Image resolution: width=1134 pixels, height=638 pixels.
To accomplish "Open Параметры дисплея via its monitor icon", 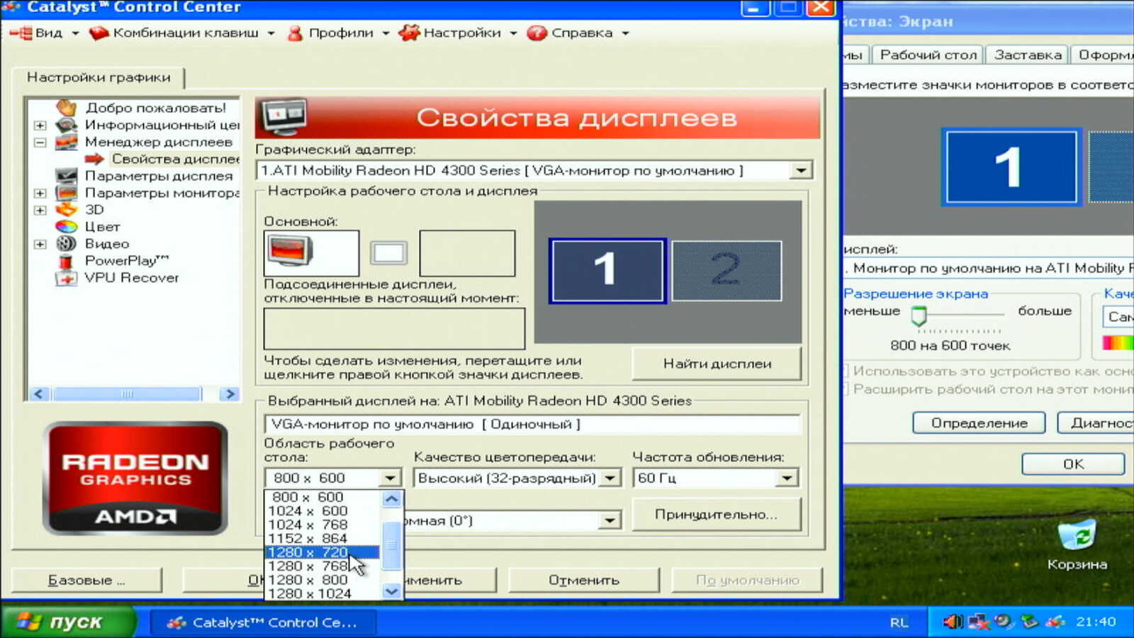I will 66,176.
